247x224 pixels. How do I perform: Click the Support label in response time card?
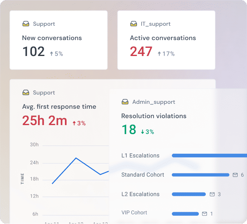[x=44, y=93]
